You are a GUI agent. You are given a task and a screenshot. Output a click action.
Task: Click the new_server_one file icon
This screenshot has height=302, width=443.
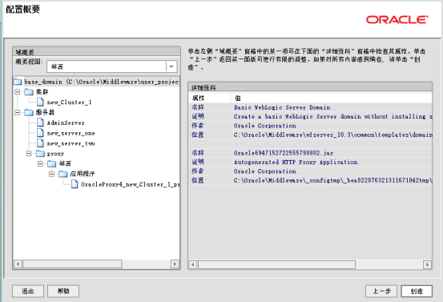coord(40,133)
